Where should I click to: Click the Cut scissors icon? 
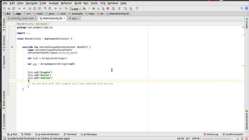(x=30, y=9)
